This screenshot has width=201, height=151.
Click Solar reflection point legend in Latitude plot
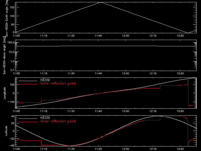pos(58,121)
